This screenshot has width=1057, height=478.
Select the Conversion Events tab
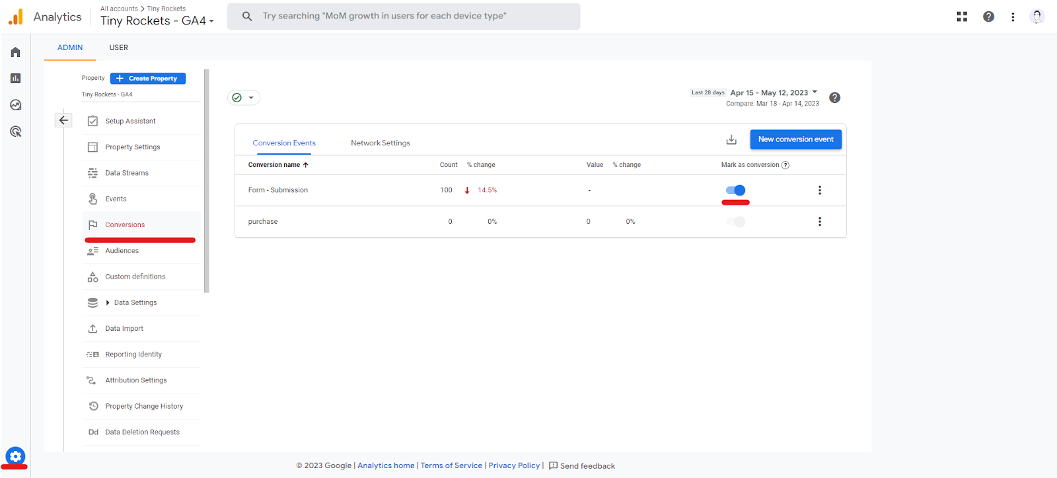[284, 143]
